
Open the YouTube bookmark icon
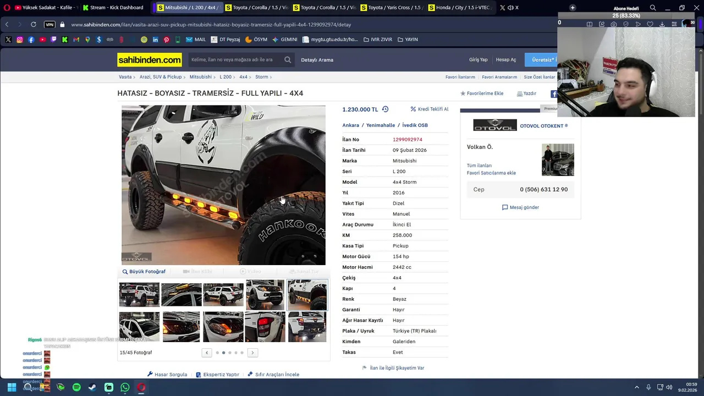point(42,40)
